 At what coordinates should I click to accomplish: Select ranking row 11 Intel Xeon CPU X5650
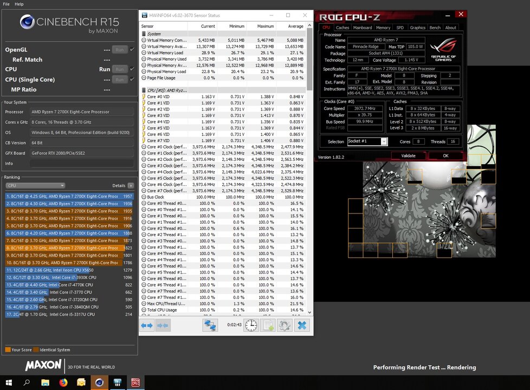[x=69, y=270]
